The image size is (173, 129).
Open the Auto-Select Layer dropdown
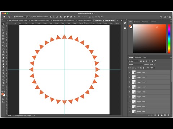point(27,17)
